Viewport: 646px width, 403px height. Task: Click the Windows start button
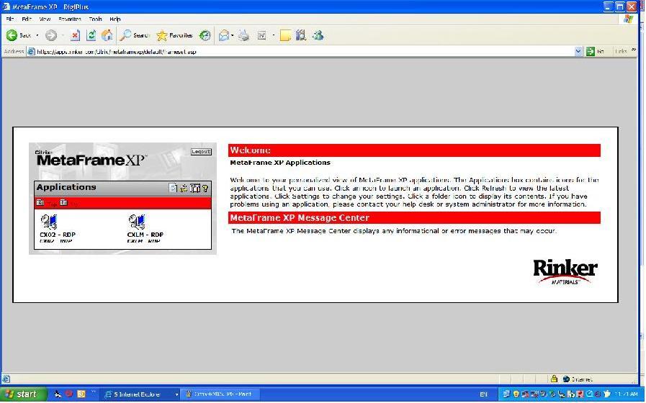click(22, 394)
